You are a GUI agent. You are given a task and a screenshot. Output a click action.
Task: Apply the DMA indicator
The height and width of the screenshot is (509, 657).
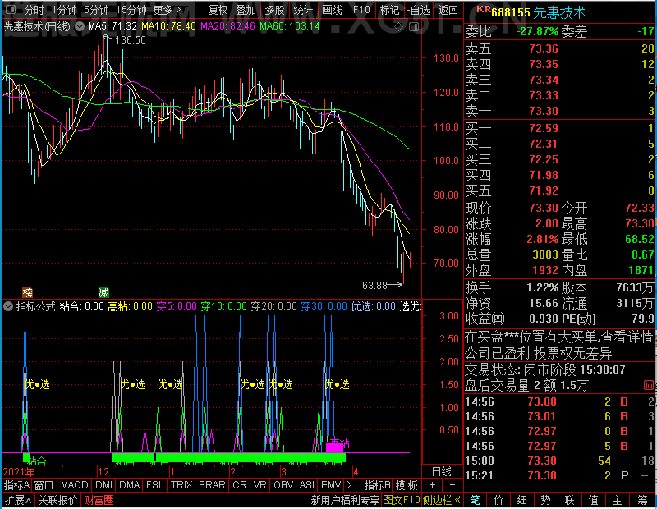click(x=130, y=485)
